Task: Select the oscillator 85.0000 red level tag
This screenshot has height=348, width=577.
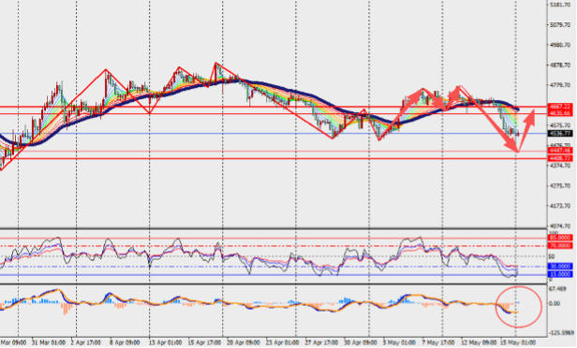Action: (560, 238)
